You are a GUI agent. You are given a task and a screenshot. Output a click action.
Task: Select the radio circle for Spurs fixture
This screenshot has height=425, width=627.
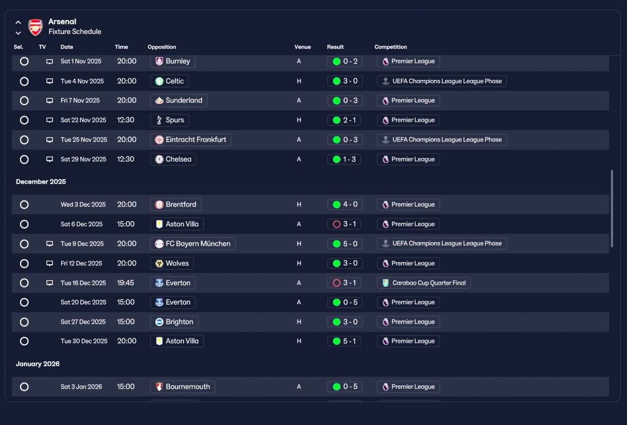coord(24,120)
